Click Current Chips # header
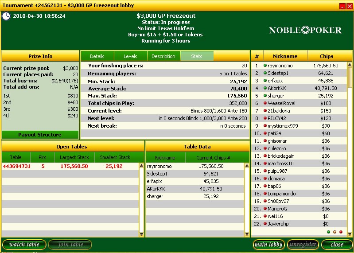 point(214,158)
